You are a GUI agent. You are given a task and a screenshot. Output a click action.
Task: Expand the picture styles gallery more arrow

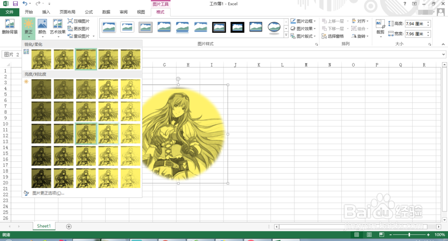coord(286,35)
